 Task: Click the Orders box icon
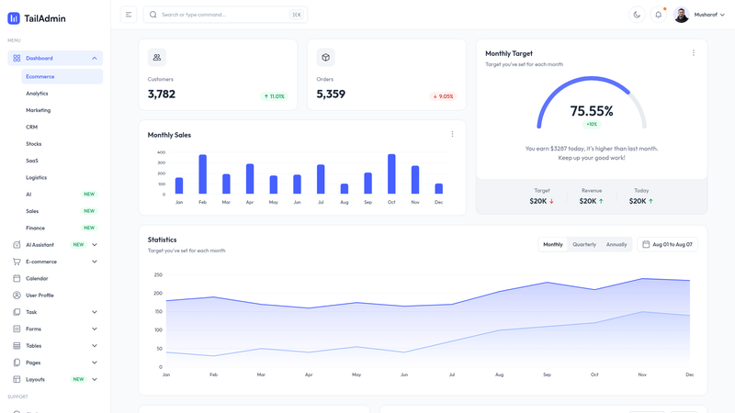coord(326,57)
